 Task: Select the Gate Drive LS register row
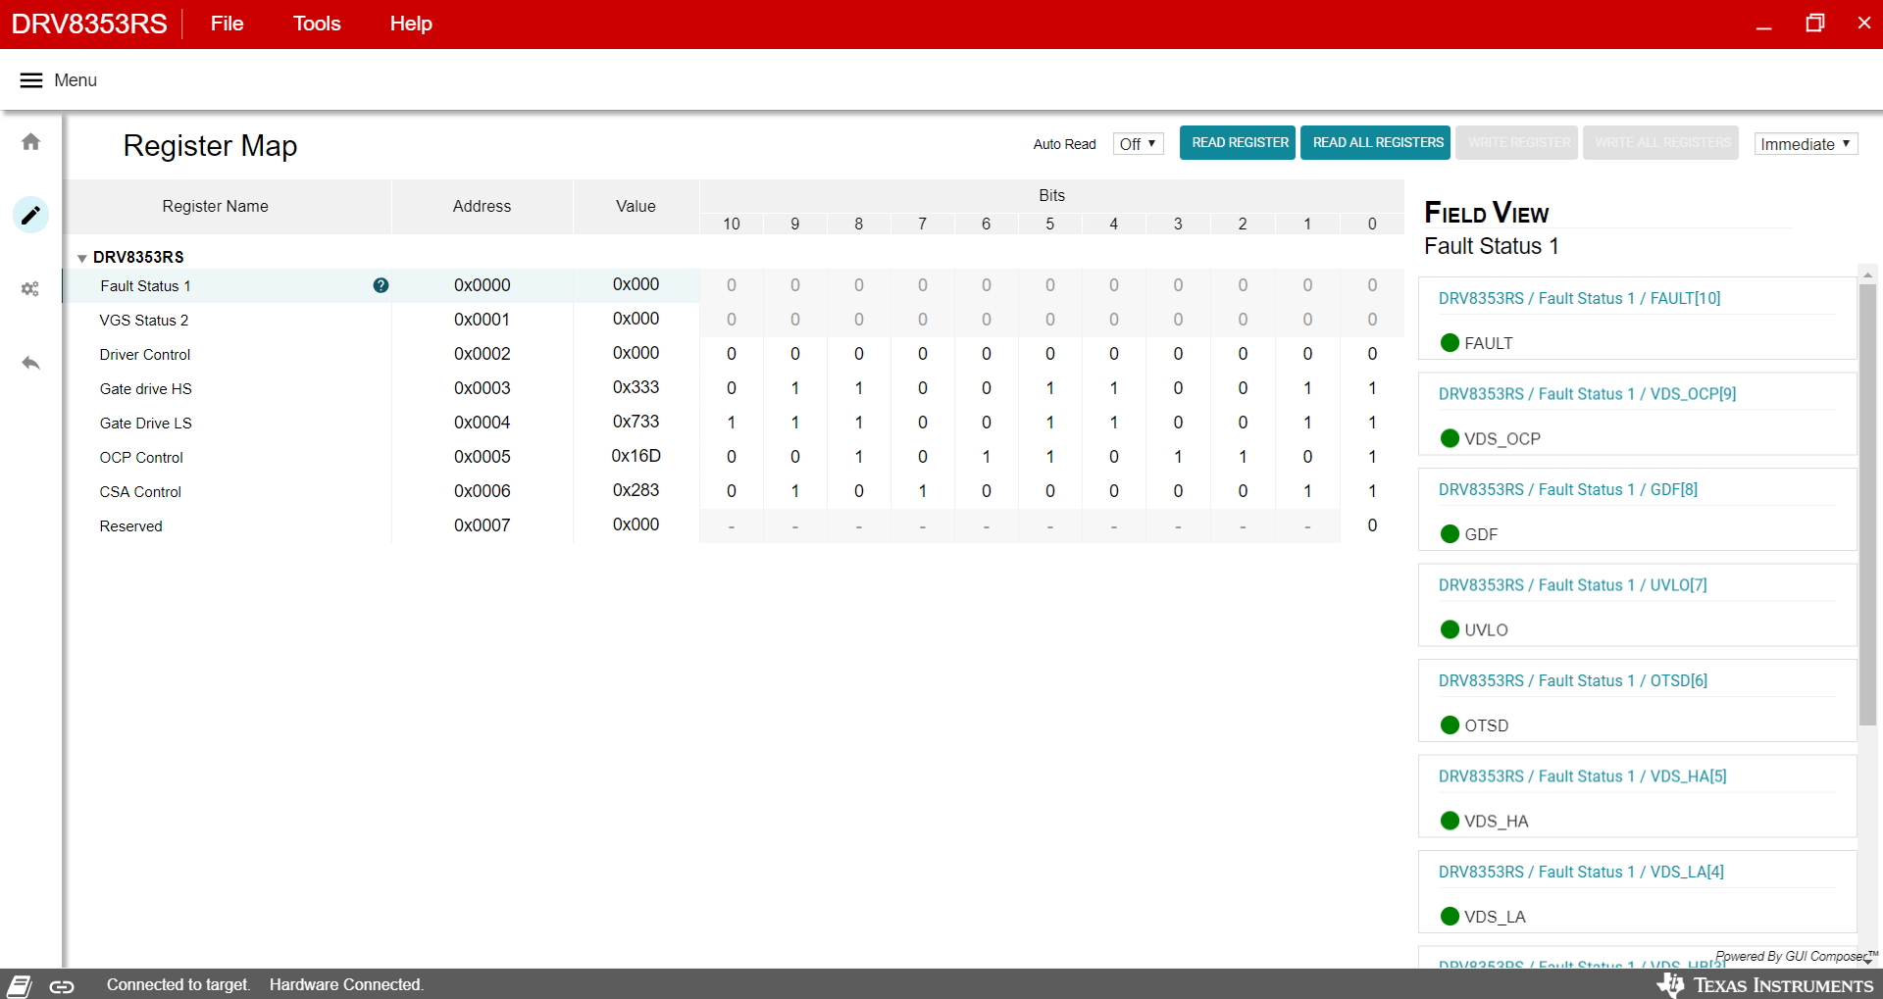point(734,423)
